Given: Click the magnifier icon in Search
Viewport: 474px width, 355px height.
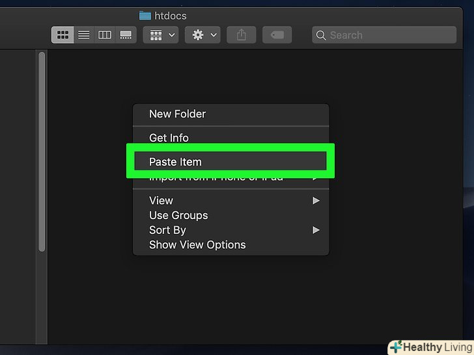Looking at the screenshot, I should 321,35.
